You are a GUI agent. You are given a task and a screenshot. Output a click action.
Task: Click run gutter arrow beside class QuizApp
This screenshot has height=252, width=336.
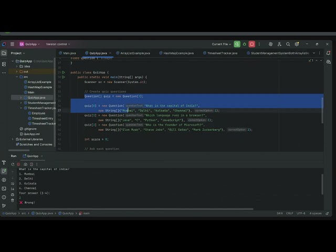pos(64,72)
